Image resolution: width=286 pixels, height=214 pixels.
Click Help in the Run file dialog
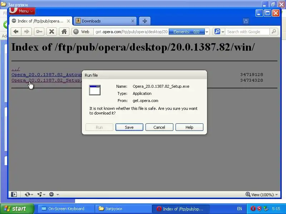[189, 127]
